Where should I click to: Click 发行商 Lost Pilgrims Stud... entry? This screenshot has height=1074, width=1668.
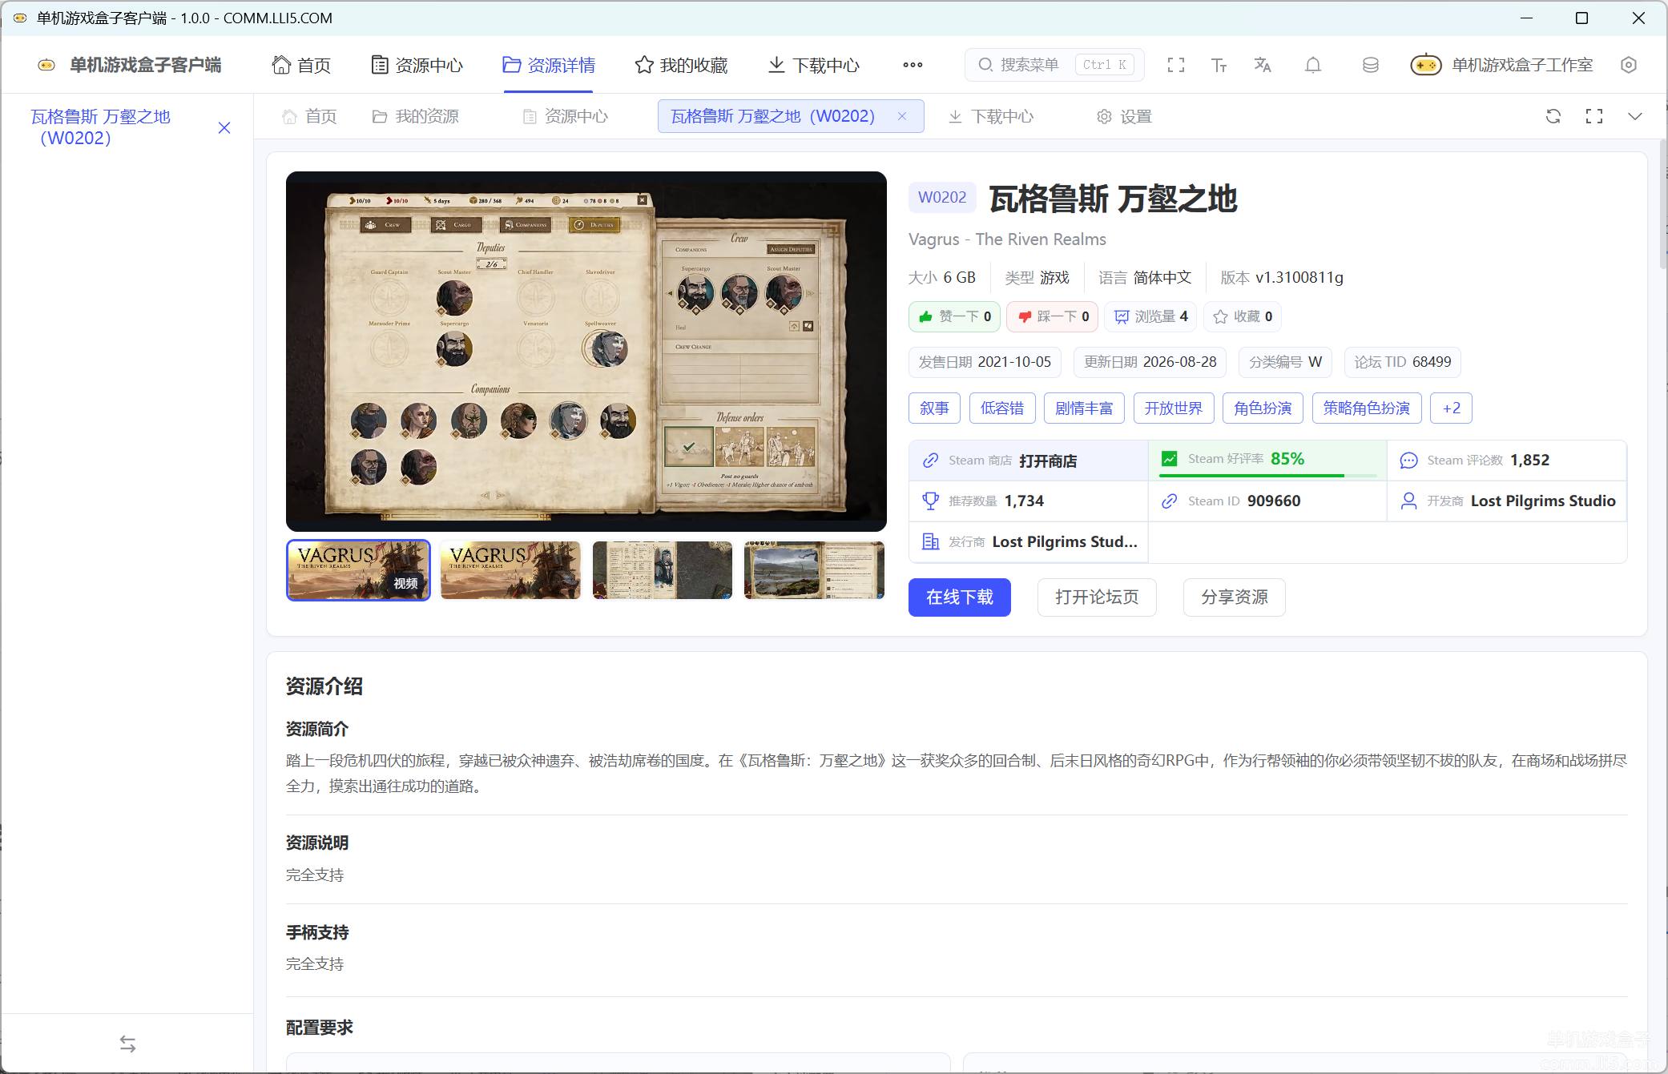1028,542
